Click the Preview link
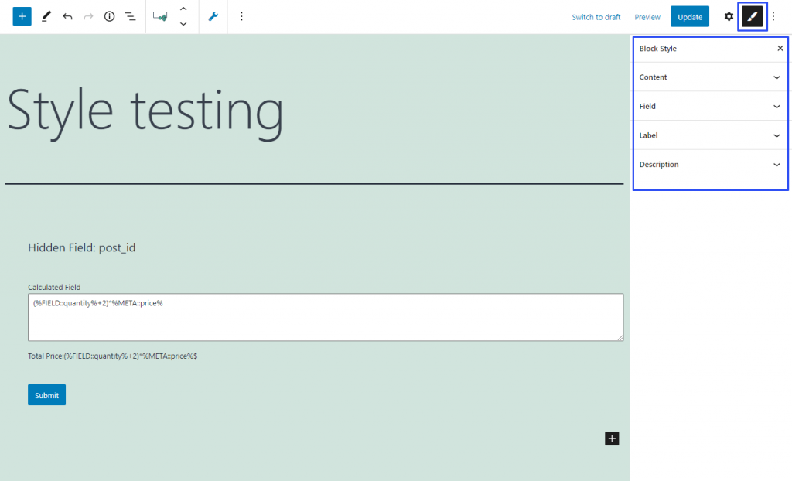This screenshot has width=792, height=481. pyautogui.click(x=647, y=17)
